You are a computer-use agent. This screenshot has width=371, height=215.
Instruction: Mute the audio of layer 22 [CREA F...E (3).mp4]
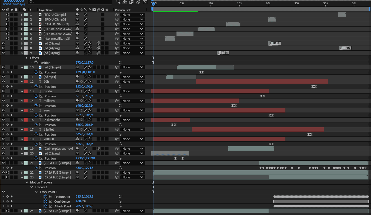click(8, 173)
